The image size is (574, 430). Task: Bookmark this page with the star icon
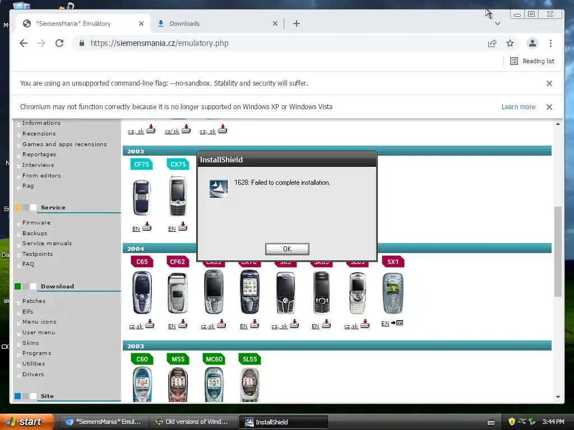[x=510, y=44]
